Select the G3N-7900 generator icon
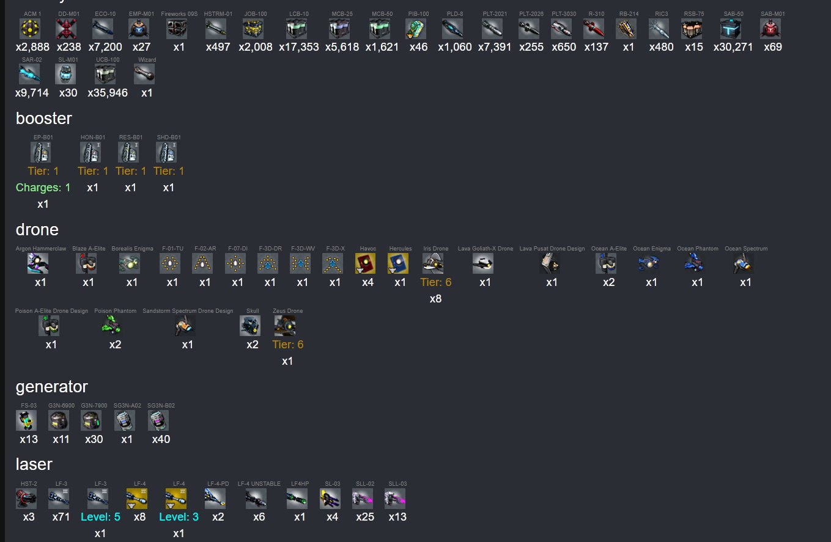The image size is (831, 542). point(92,420)
